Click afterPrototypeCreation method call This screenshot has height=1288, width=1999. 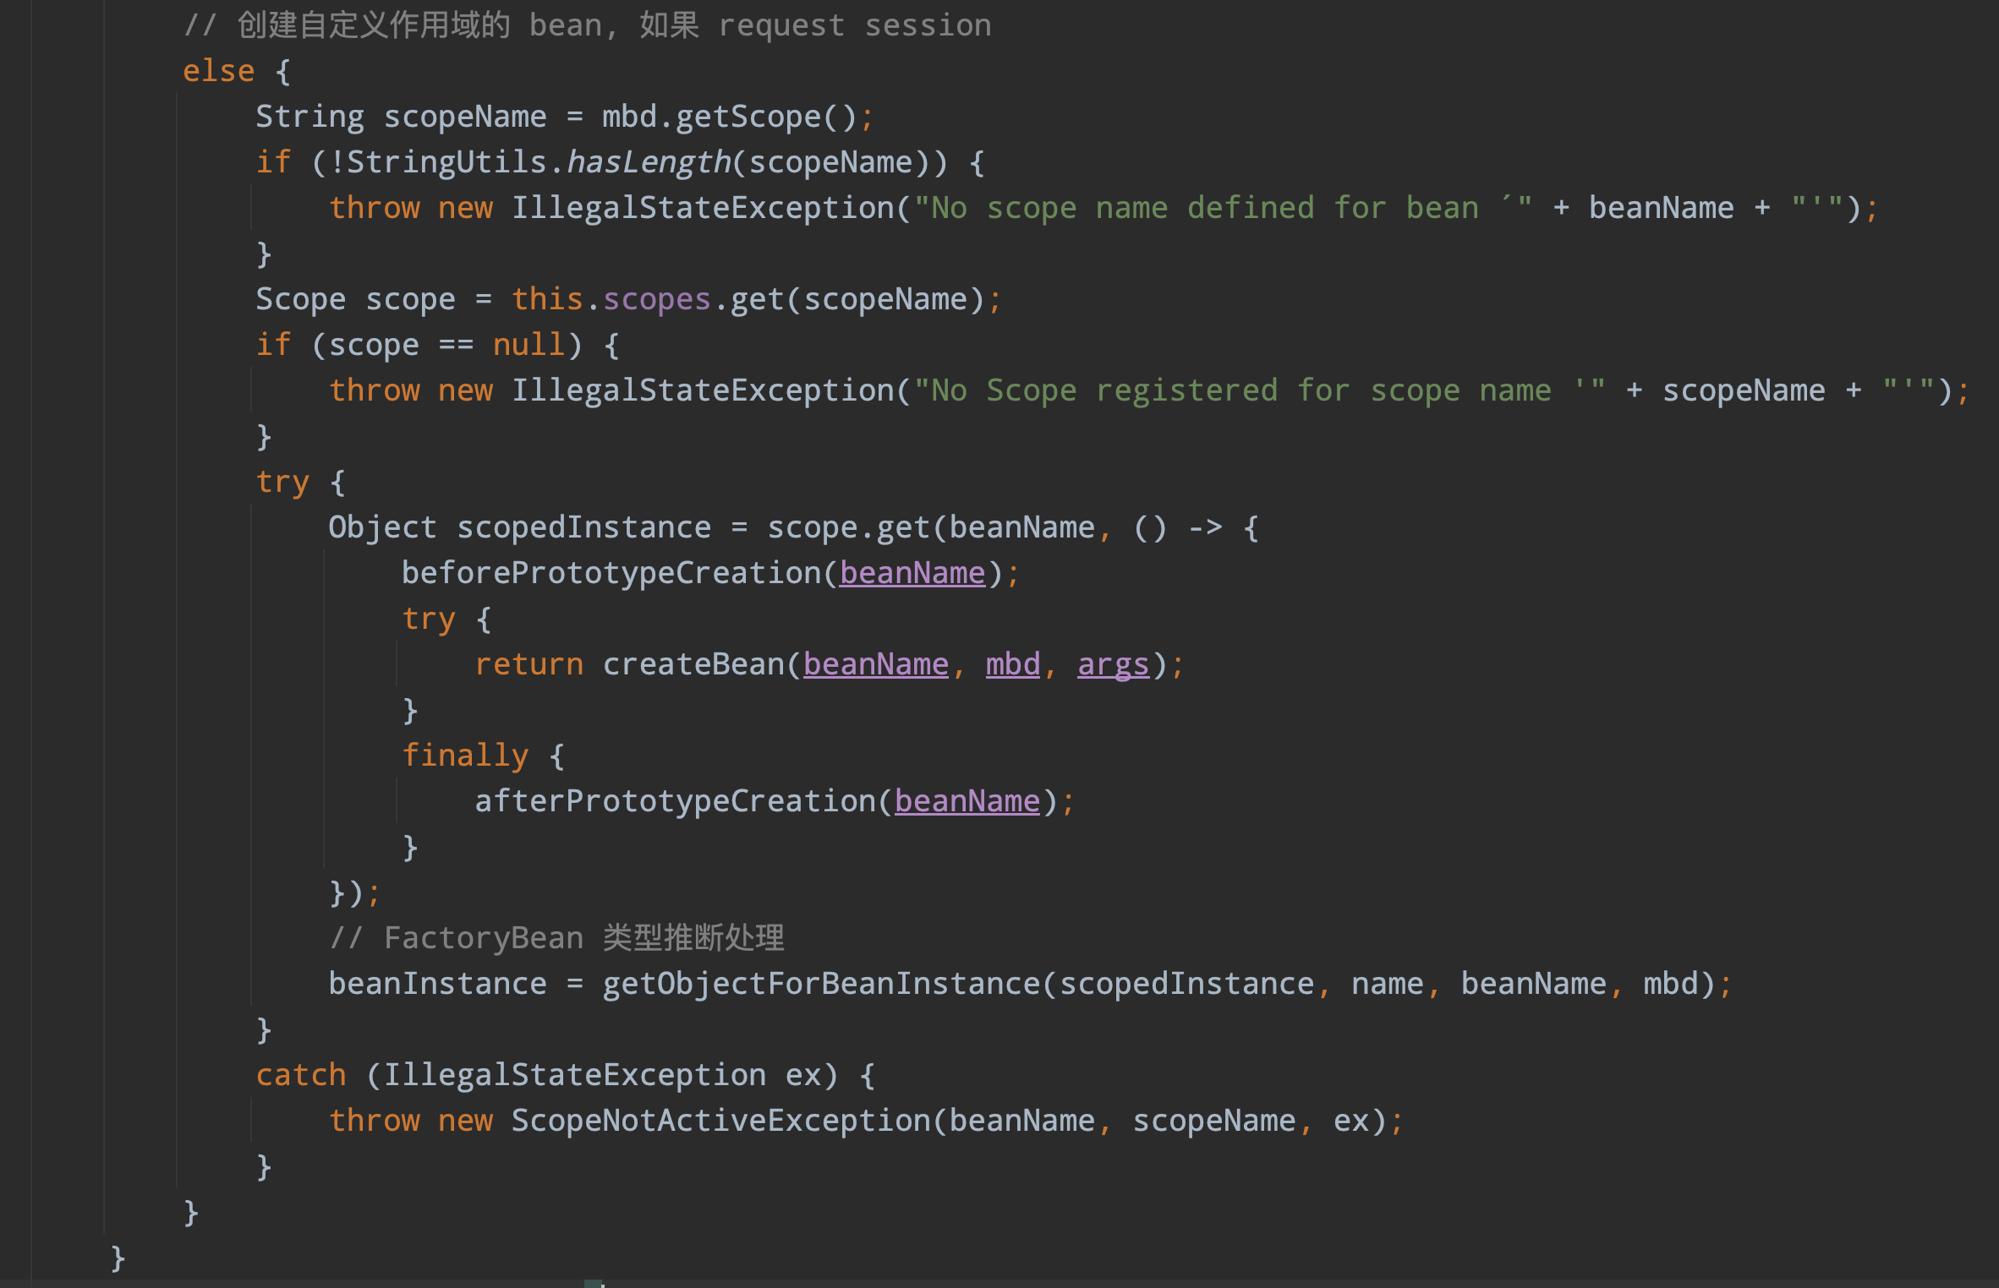(674, 800)
